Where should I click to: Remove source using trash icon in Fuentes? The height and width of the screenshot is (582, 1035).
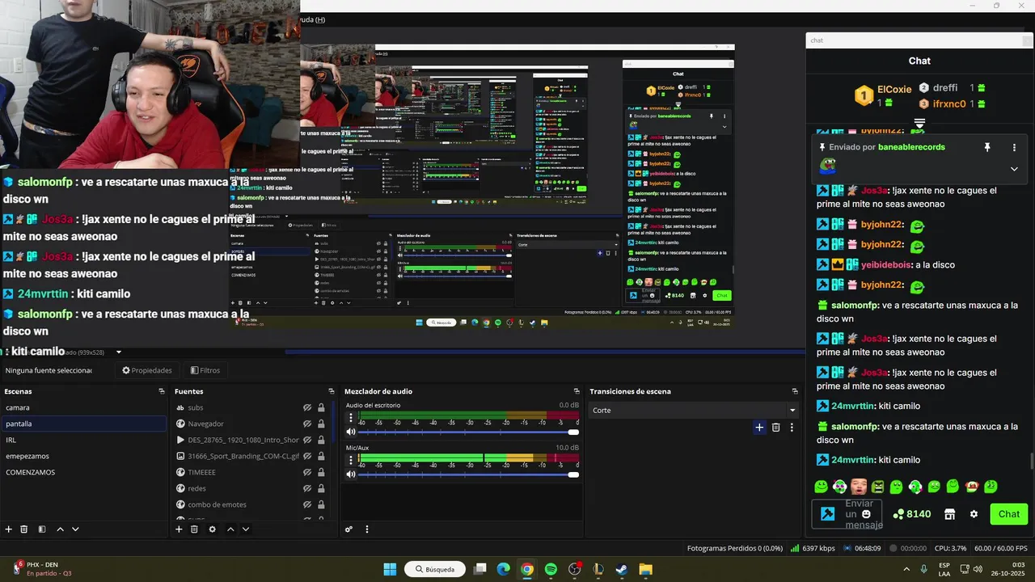click(194, 529)
